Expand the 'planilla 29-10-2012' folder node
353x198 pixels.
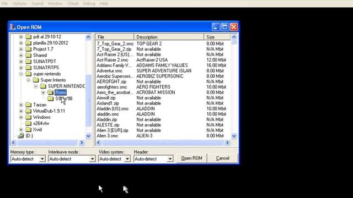(x=21, y=43)
